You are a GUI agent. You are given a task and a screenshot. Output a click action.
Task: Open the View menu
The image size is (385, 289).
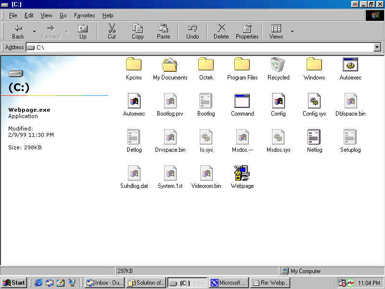click(x=46, y=15)
